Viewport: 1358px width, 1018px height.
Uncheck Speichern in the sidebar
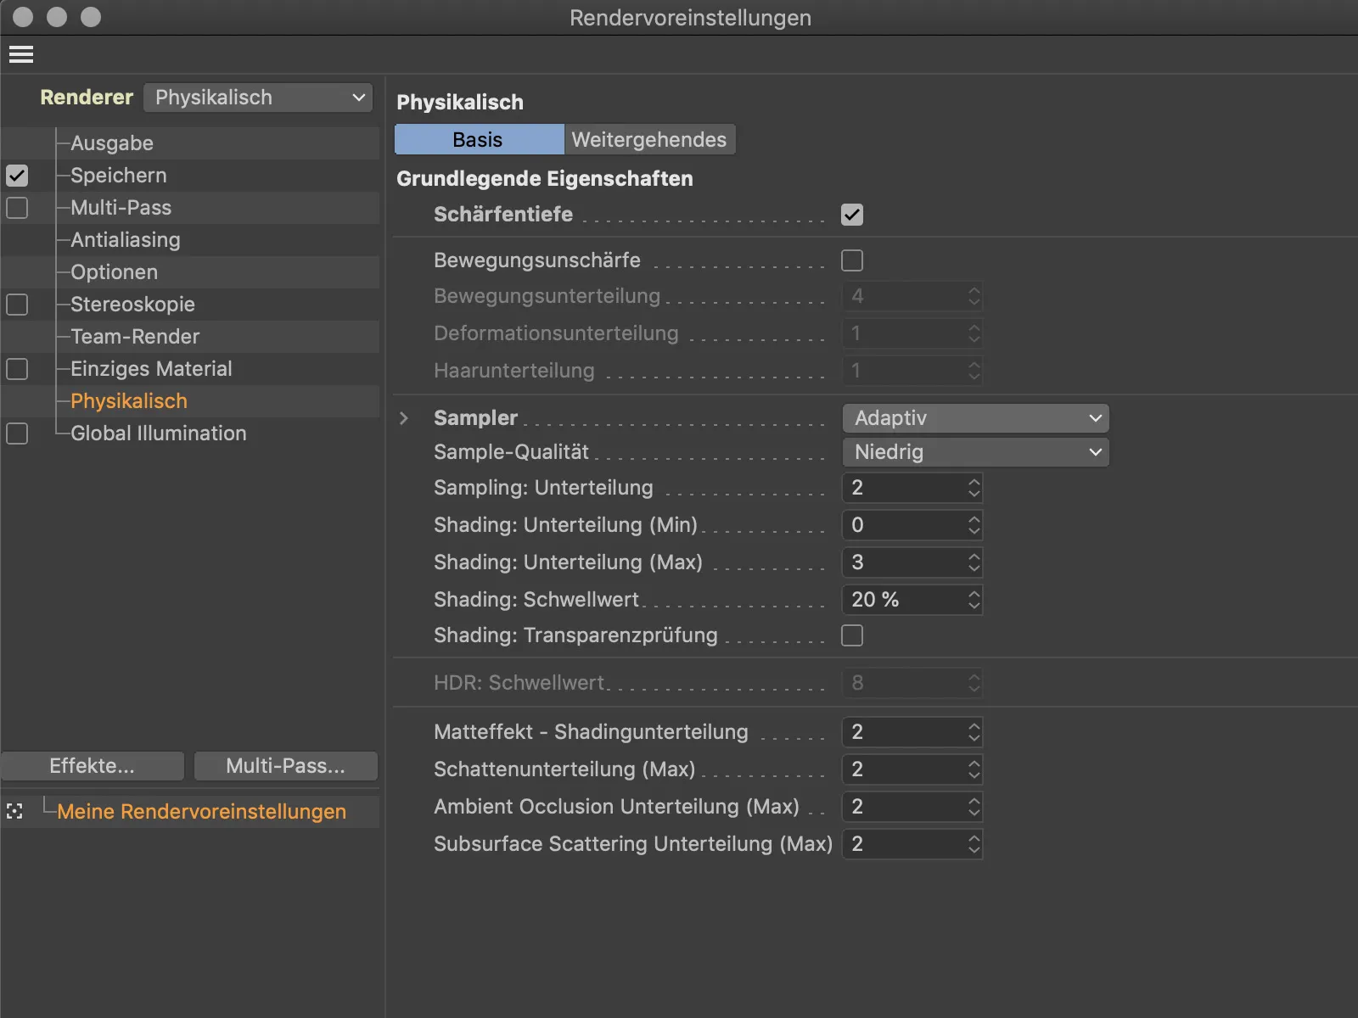tap(16, 176)
